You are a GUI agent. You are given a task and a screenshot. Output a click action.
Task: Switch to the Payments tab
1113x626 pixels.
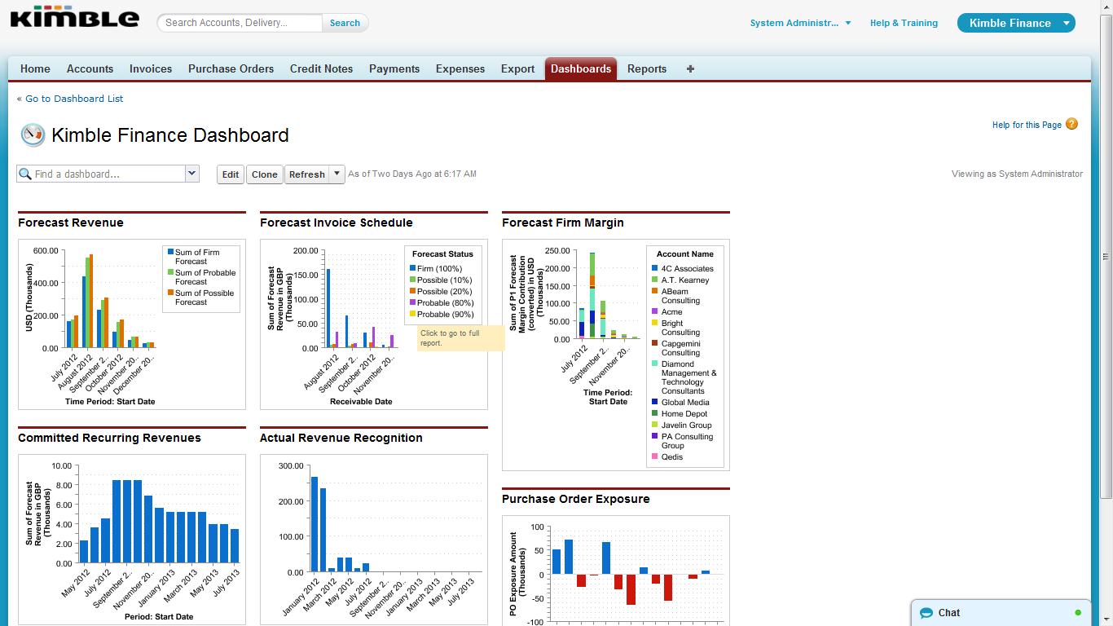pos(394,69)
